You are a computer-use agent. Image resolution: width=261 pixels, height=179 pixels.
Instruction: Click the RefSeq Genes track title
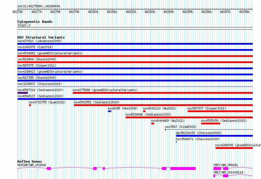point(30,161)
